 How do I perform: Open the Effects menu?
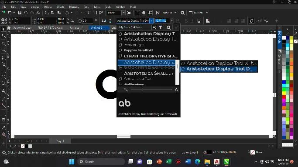tap(60, 7)
